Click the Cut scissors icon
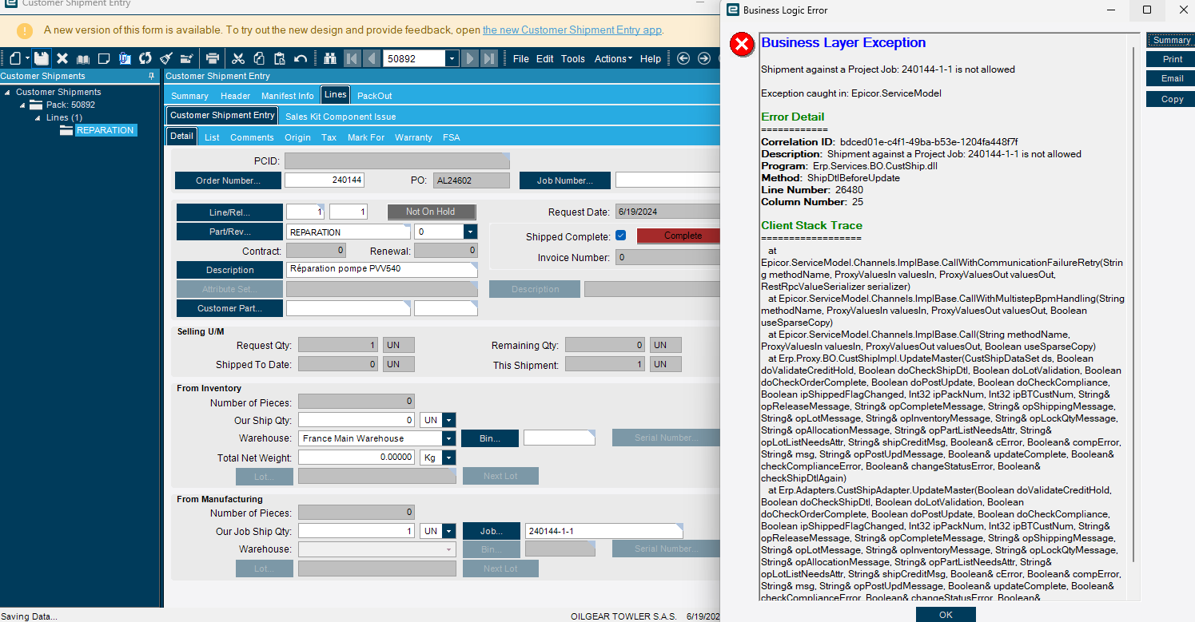 (238, 58)
